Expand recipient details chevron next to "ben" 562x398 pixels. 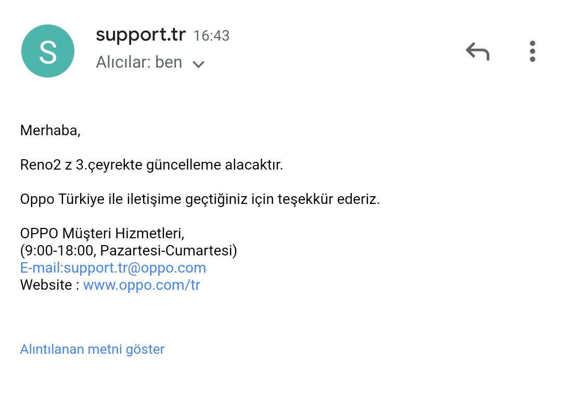[198, 64]
